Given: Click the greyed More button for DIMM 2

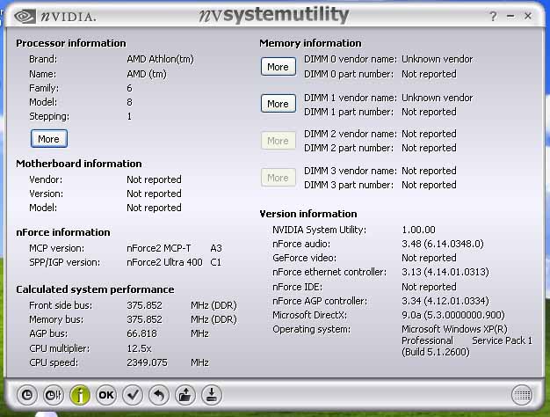Looking at the screenshot, I should [x=279, y=141].
